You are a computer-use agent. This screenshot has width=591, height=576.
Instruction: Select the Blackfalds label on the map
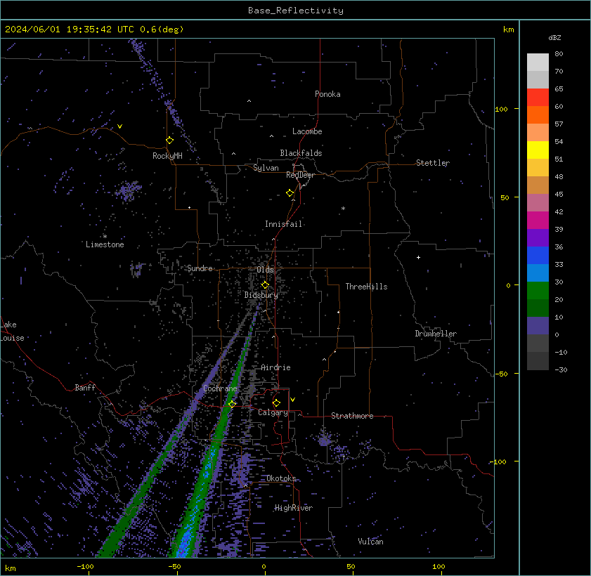301,153
